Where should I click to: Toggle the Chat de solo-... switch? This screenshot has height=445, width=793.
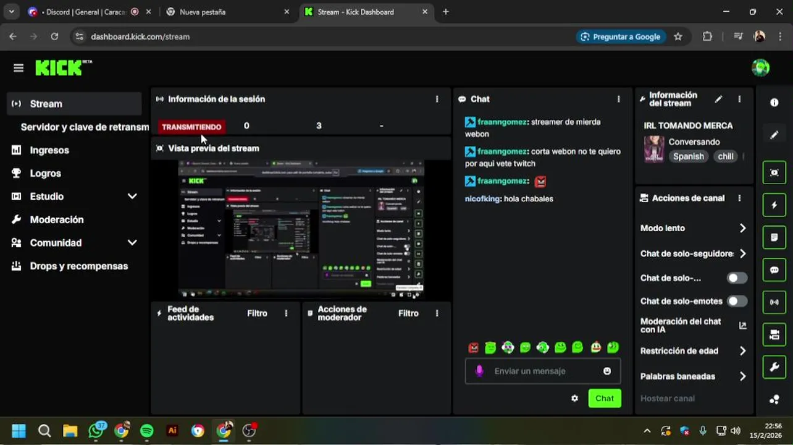pyautogui.click(x=737, y=278)
